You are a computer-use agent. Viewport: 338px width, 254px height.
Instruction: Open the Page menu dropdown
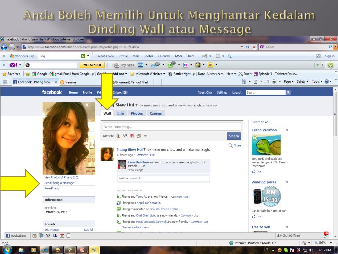click(x=288, y=82)
